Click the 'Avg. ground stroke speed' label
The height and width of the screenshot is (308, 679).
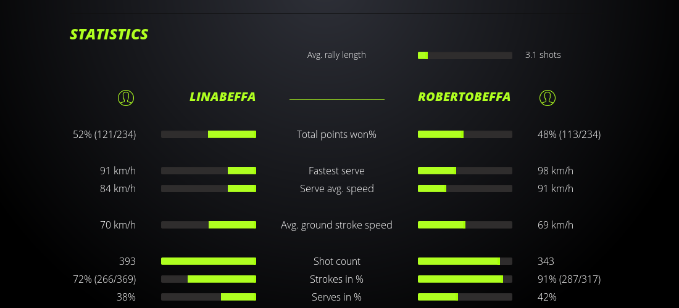336,225
